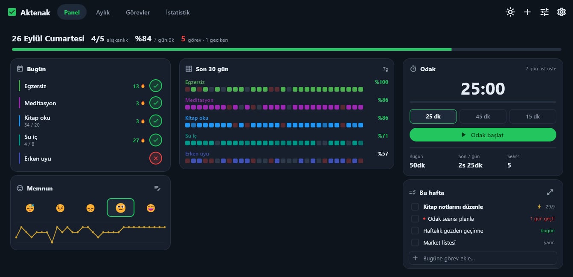
Task: Click the lightning icon on Kitap notlarını düzenle
Action: click(x=539, y=207)
